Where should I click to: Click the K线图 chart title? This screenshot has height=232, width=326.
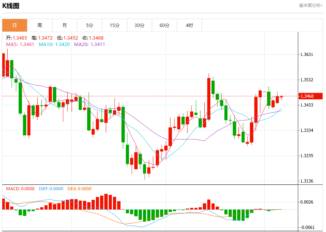[11, 6]
